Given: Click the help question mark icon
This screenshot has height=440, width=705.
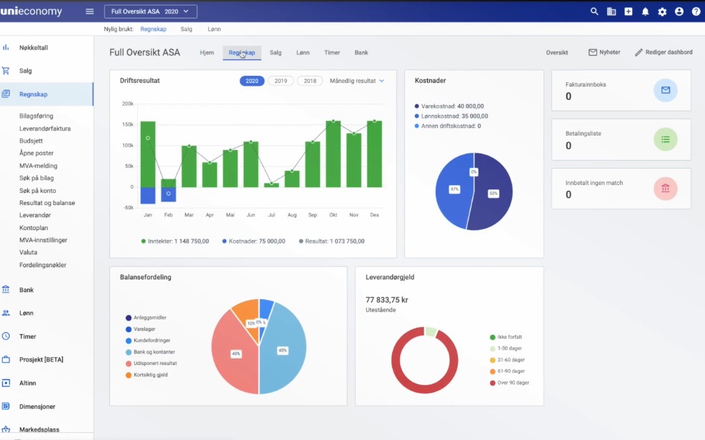Looking at the screenshot, I should [x=696, y=11].
